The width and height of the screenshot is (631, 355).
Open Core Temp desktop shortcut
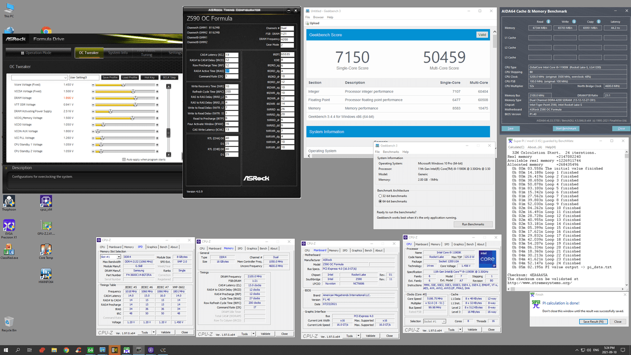[x=45, y=251]
